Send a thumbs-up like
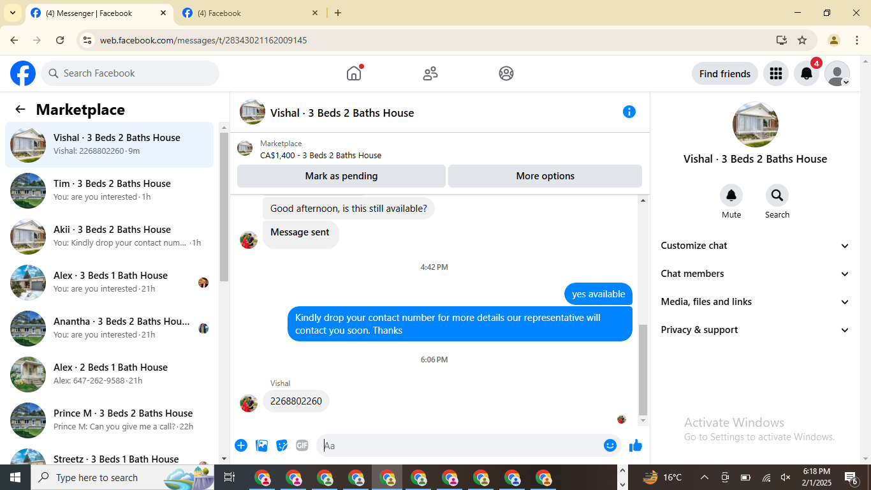The height and width of the screenshot is (490, 871). pyautogui.click(x=636, y=445)
